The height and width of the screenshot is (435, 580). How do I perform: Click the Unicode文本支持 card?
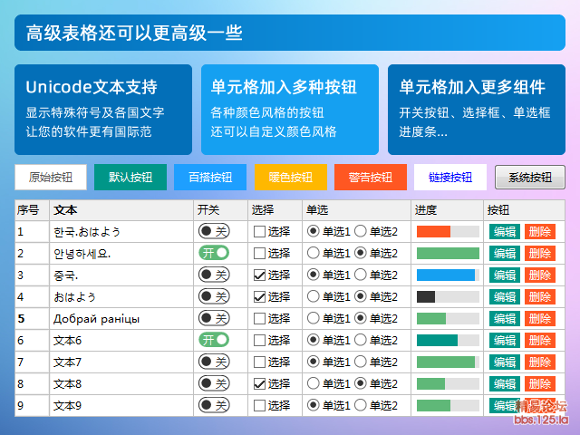(103, 110)
